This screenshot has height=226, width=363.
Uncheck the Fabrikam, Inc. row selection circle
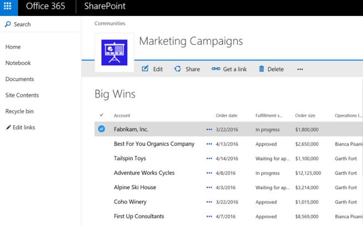pyautogui.click(x=101, y=128)
